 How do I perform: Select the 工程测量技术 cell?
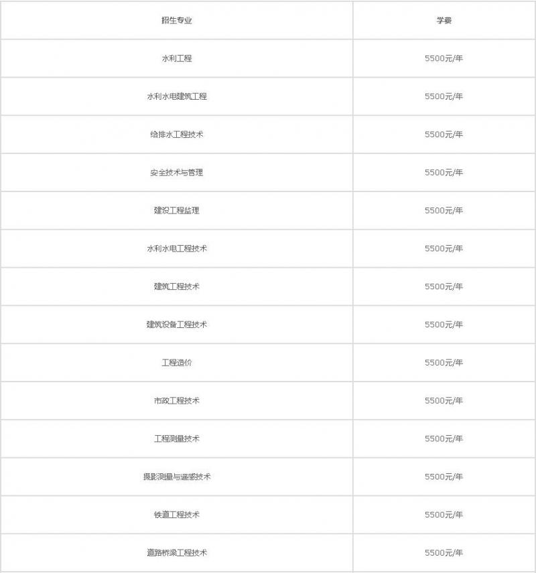click(177, 439)
